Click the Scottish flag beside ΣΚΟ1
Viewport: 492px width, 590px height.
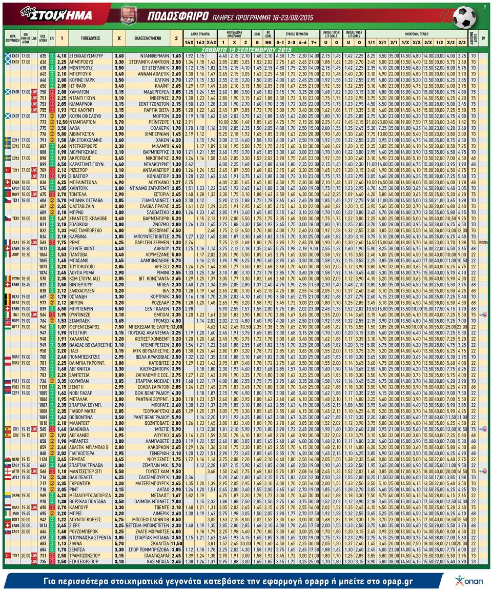click(x=8, y=56)
